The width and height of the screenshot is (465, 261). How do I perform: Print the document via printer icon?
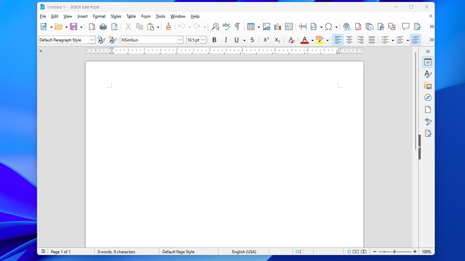tap(103, 27)
